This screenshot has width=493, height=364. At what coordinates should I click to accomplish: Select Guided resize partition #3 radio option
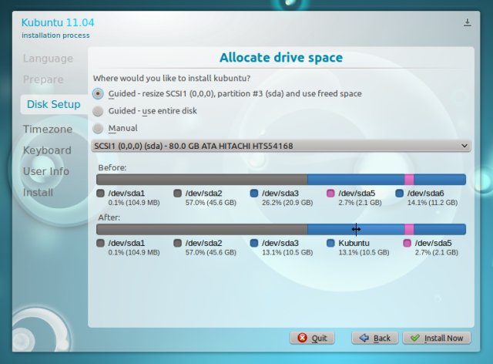pos(98,93)
